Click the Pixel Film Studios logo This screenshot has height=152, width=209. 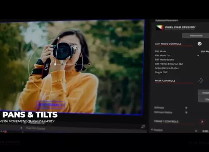[176, 27]
